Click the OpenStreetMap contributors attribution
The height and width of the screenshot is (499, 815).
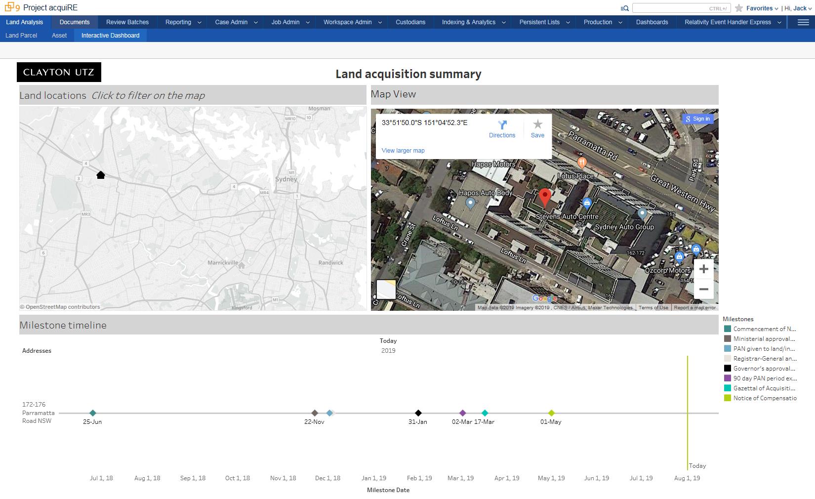(x=60, y=307)
